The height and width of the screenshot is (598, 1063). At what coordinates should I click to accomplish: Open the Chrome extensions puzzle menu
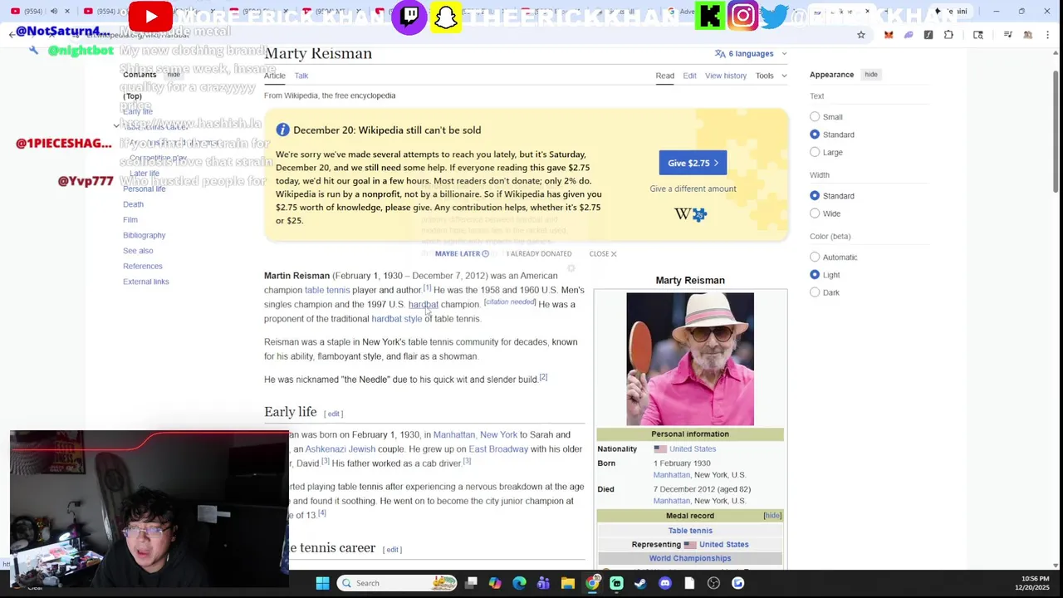coord(948,35)
